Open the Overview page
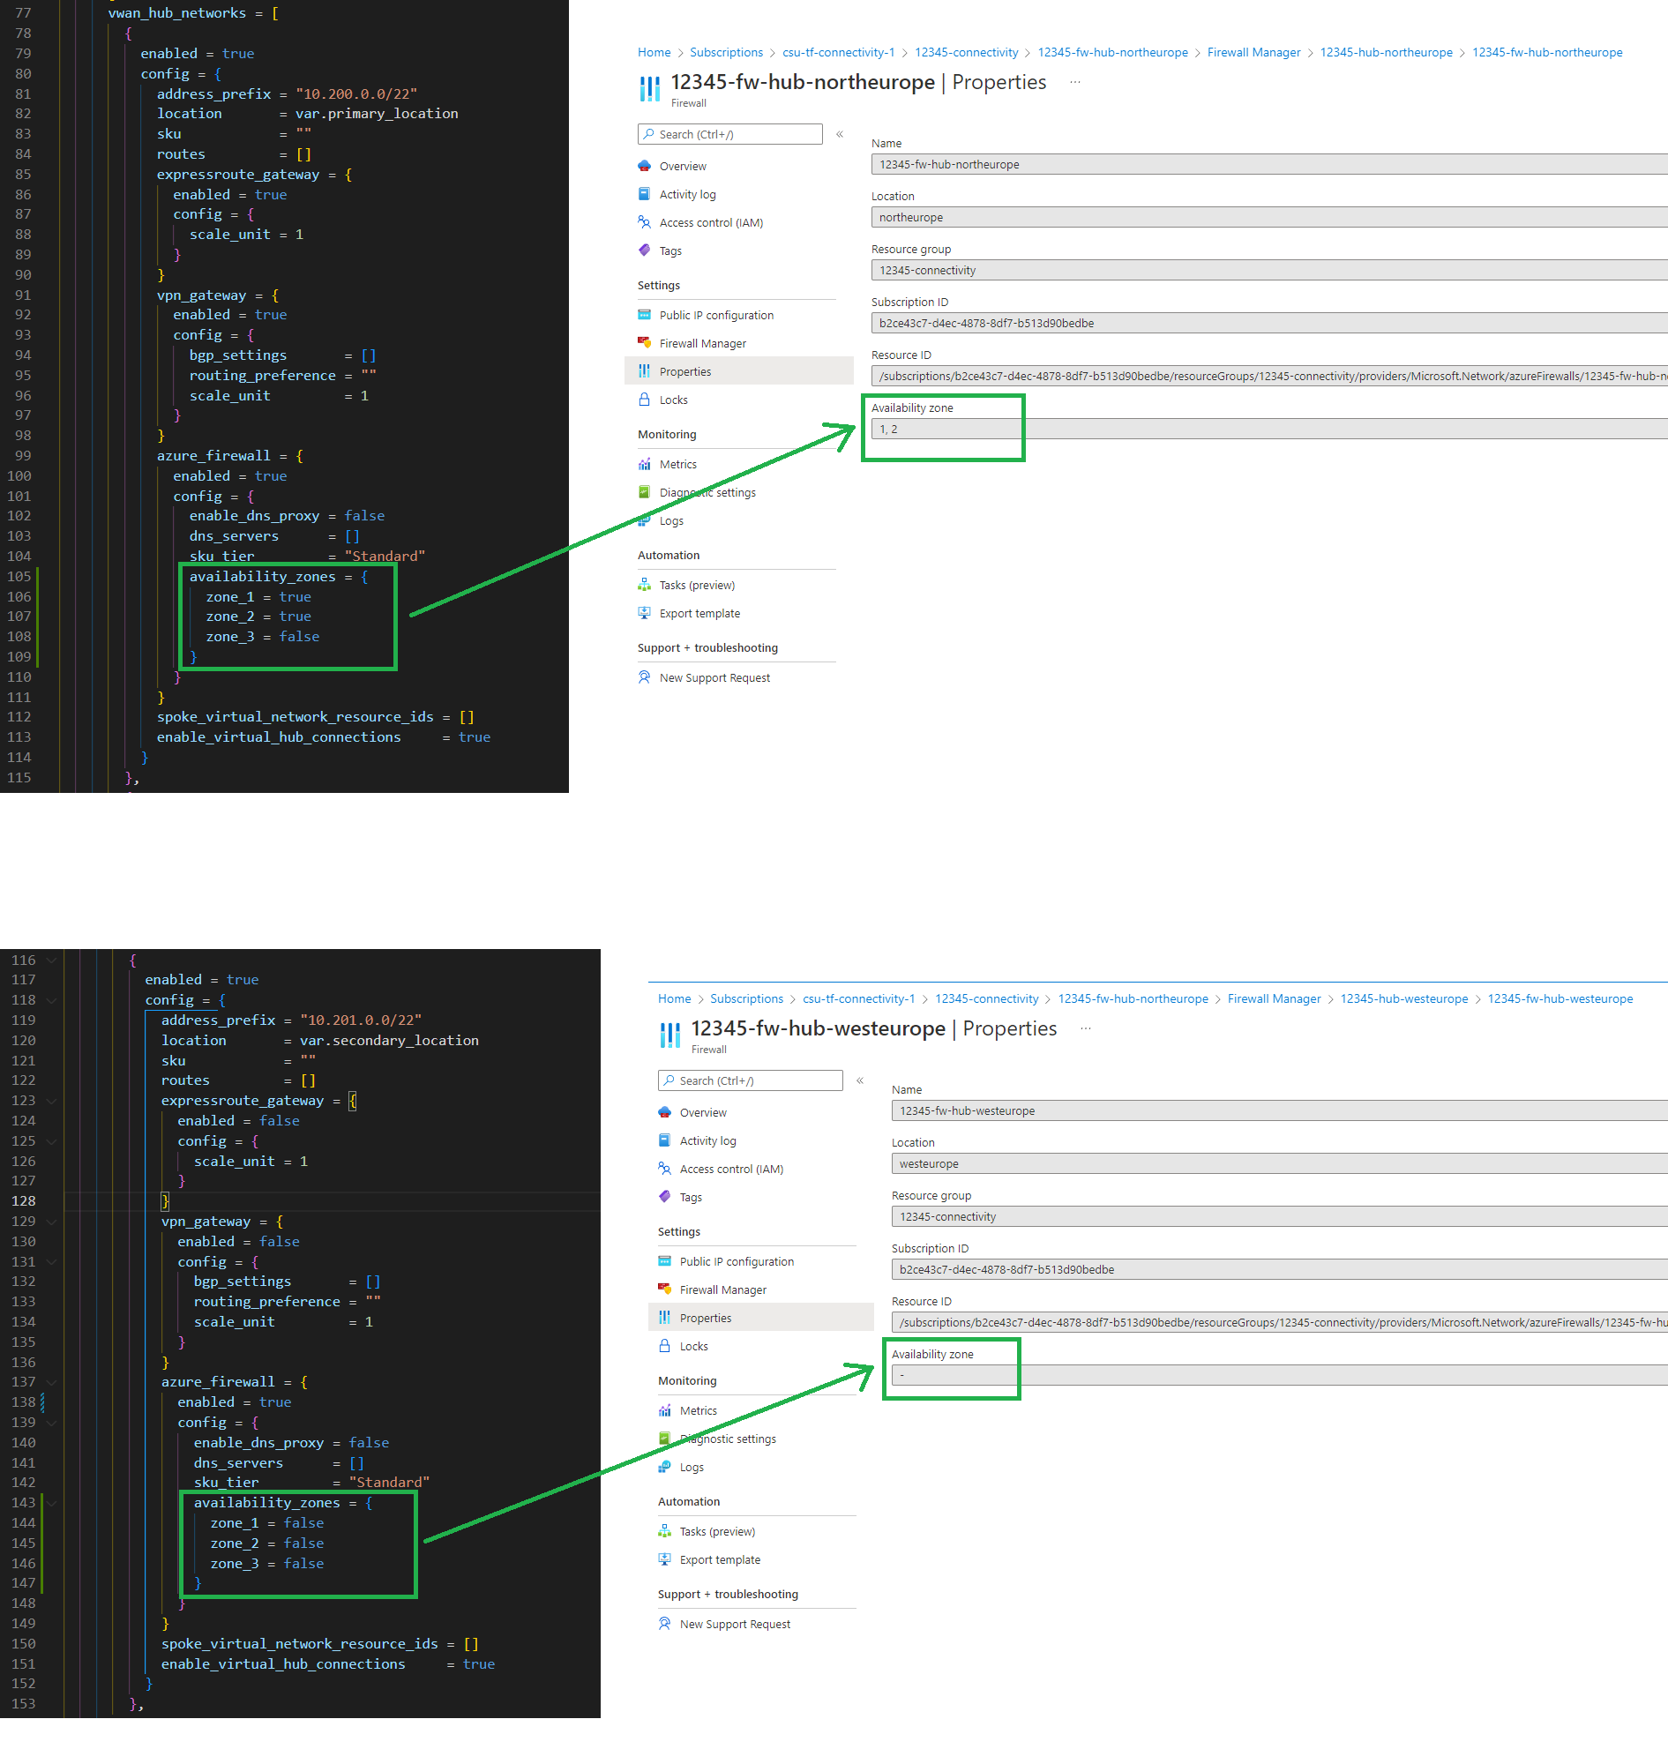This screenshot has width=1668, height=1764. click(x=683, y=166)
